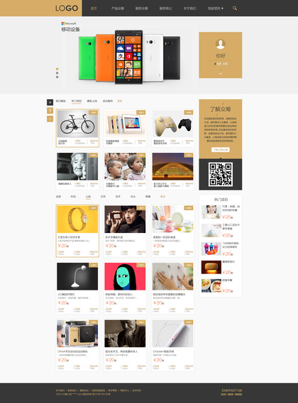This screenshot has width=298, height=403.
Task: Click the white button in 了解众筹 panel
Action: (x=221, y=149)
